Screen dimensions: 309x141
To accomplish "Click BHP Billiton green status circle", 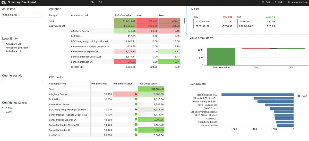I will pyautogui.click(x=136, y=99).
